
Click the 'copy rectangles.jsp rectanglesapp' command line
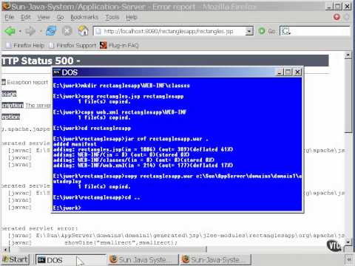(118, 96)
